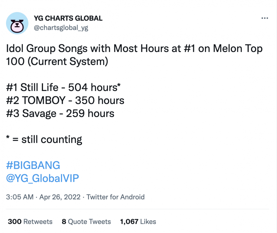The image size is (277, 233).
Task: Click the YG Charts Global bear avatar
Action: click(x=17, y=23)
